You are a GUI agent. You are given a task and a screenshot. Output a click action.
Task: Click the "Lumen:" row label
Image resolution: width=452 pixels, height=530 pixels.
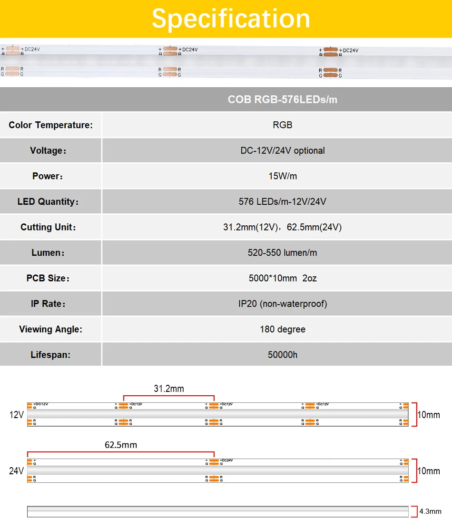pos(48,252)
